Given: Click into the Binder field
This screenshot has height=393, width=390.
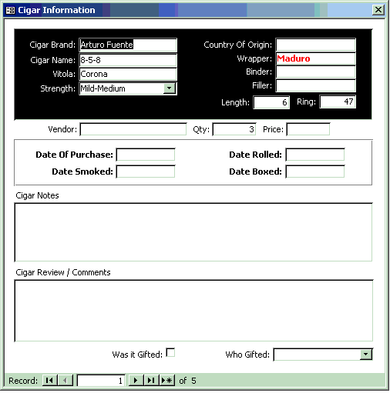Looking at the screenshot, I should coord(316,72).
